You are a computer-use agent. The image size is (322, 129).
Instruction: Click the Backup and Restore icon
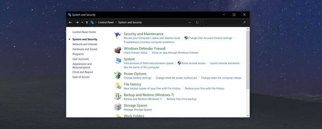pyautogui.click(x=118, y=96)
